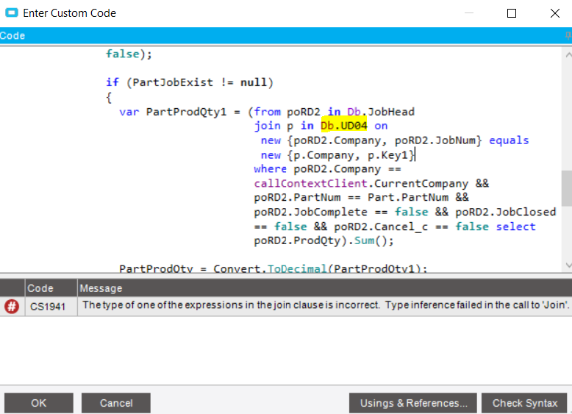572x414 pixels.
Task: Click 'callContextClient.CurrentCompany' in code
Action: pos(361,183)
